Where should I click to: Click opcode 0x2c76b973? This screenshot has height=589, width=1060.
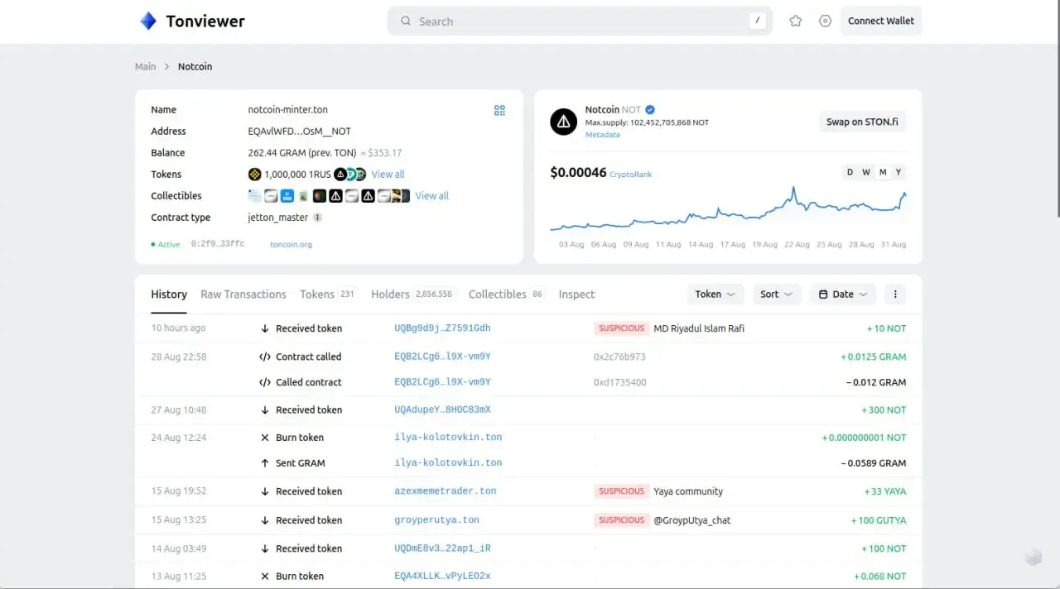pos(619,357)
